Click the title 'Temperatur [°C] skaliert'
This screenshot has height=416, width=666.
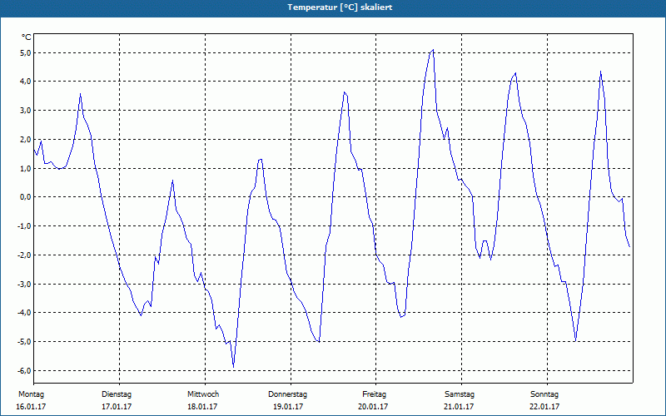click(x=340, y=7)
